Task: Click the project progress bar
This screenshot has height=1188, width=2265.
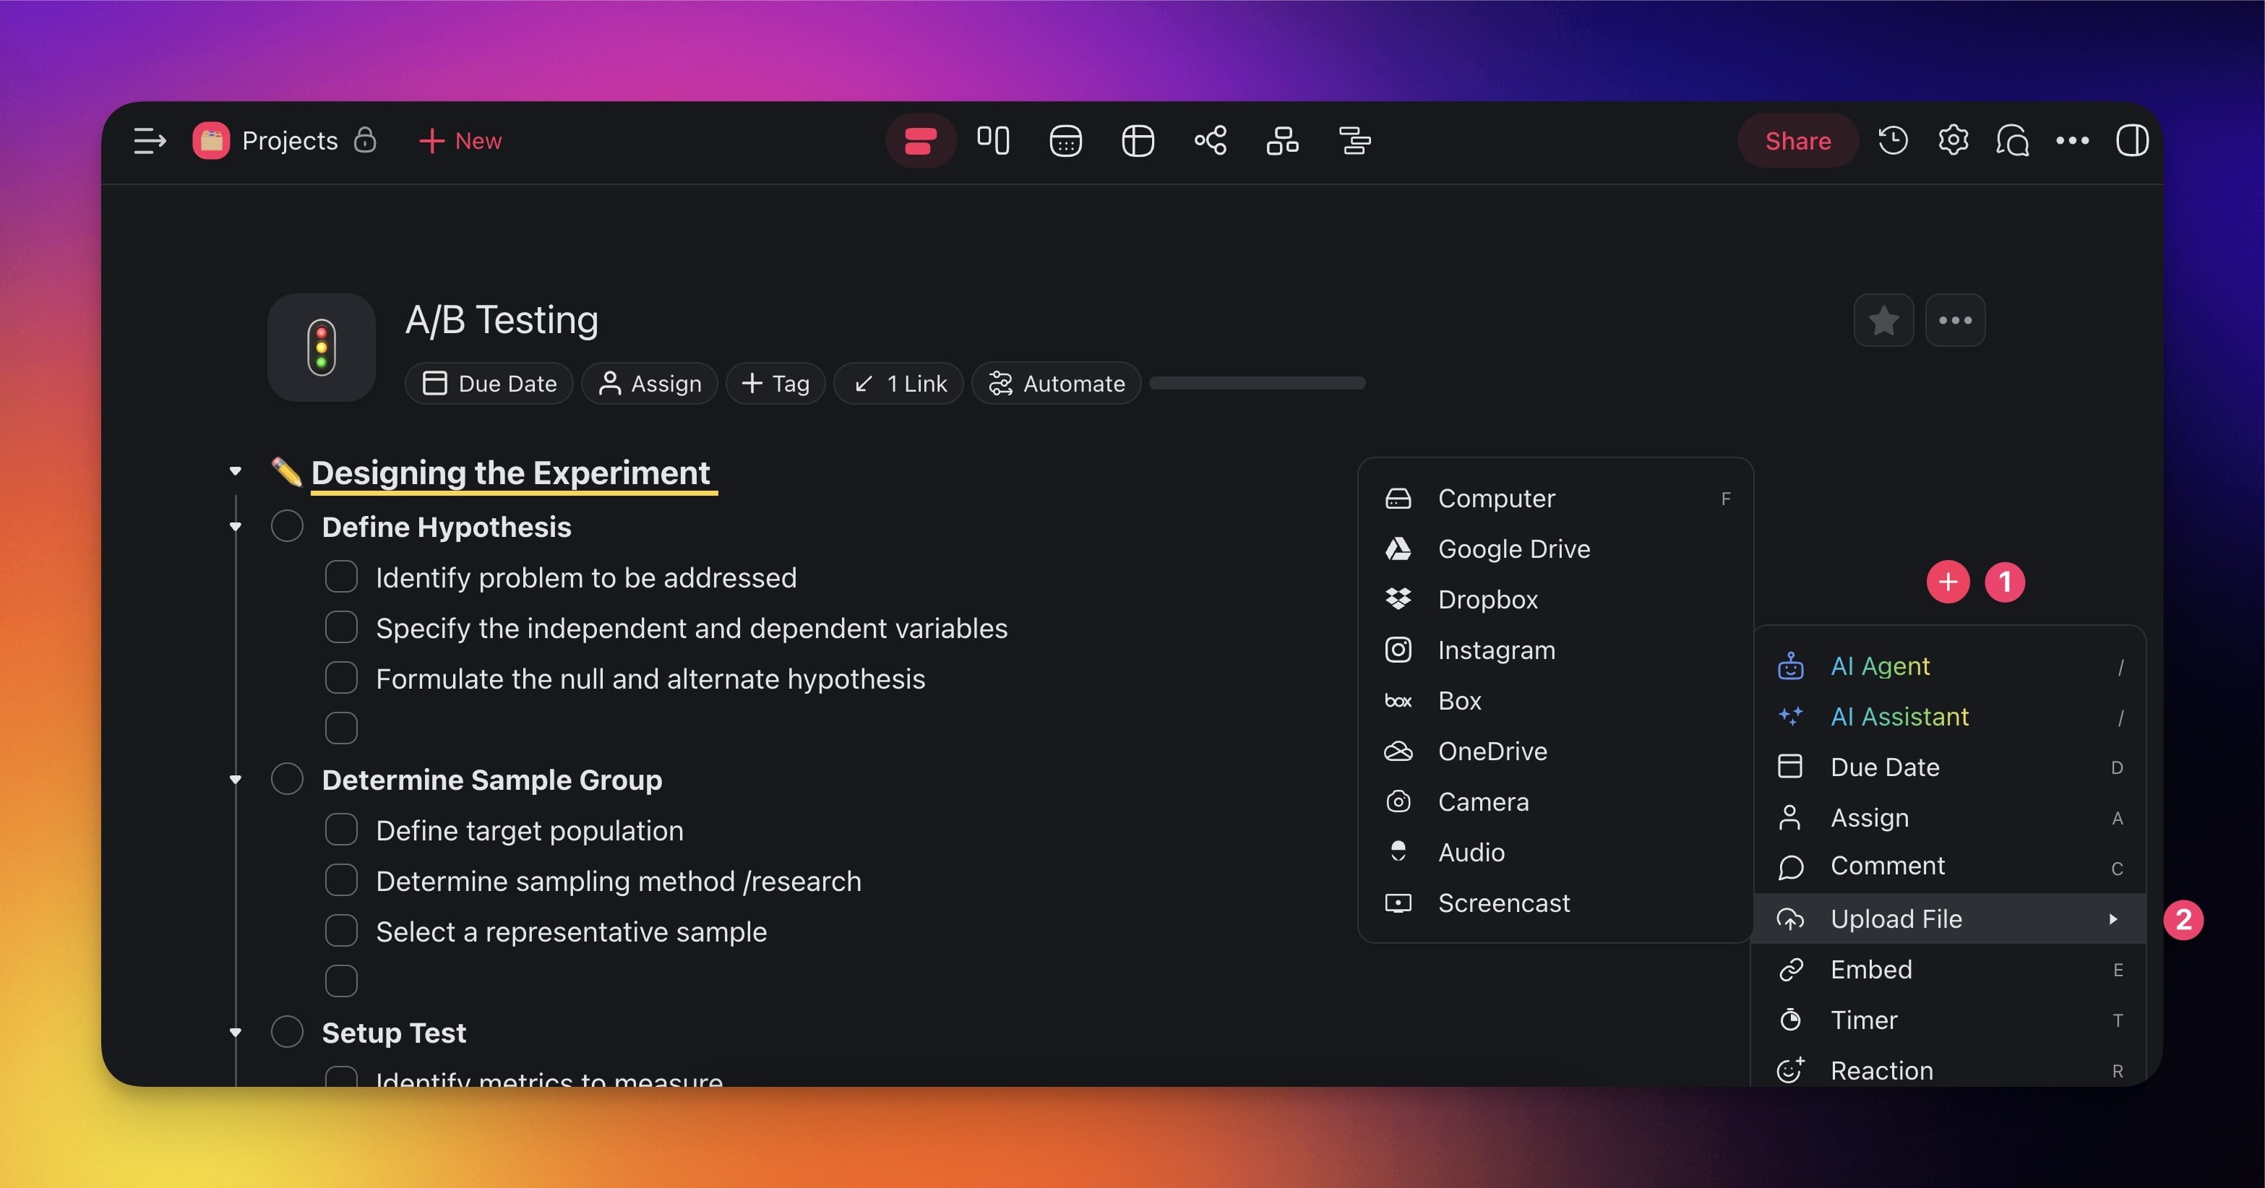Action: coord(1257,384)
